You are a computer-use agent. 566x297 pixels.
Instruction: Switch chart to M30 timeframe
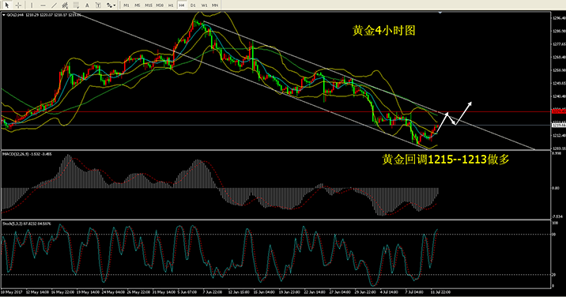point(160,6)
